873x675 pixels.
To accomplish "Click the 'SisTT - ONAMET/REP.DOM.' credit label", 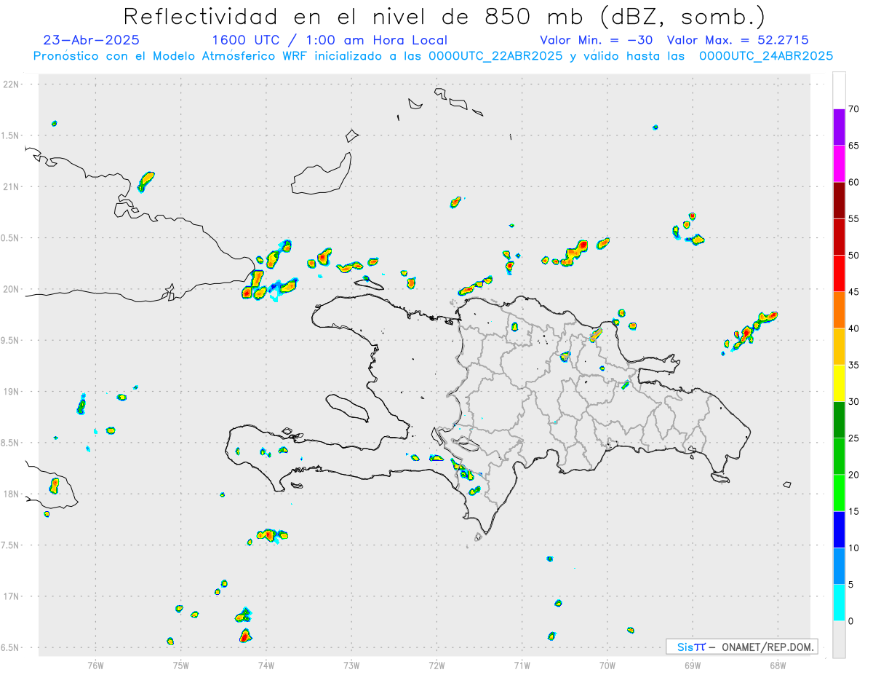I will coord(742,647).
